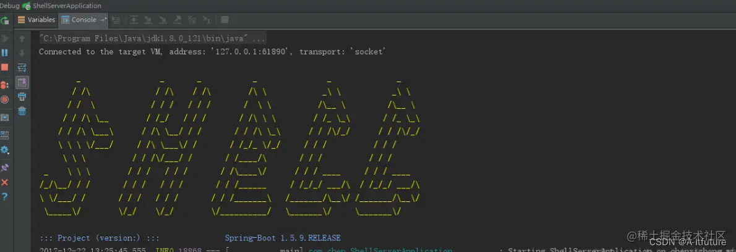Toggle Scroll to End of console

point(22,82)
